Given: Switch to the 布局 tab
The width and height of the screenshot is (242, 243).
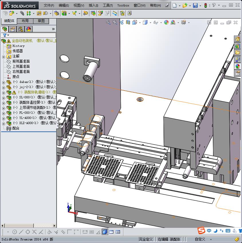Looking at the screenshot, I should tap(25, 21).
